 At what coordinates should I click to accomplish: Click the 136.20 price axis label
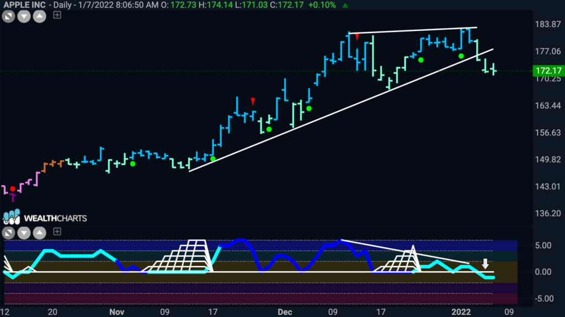548,213
